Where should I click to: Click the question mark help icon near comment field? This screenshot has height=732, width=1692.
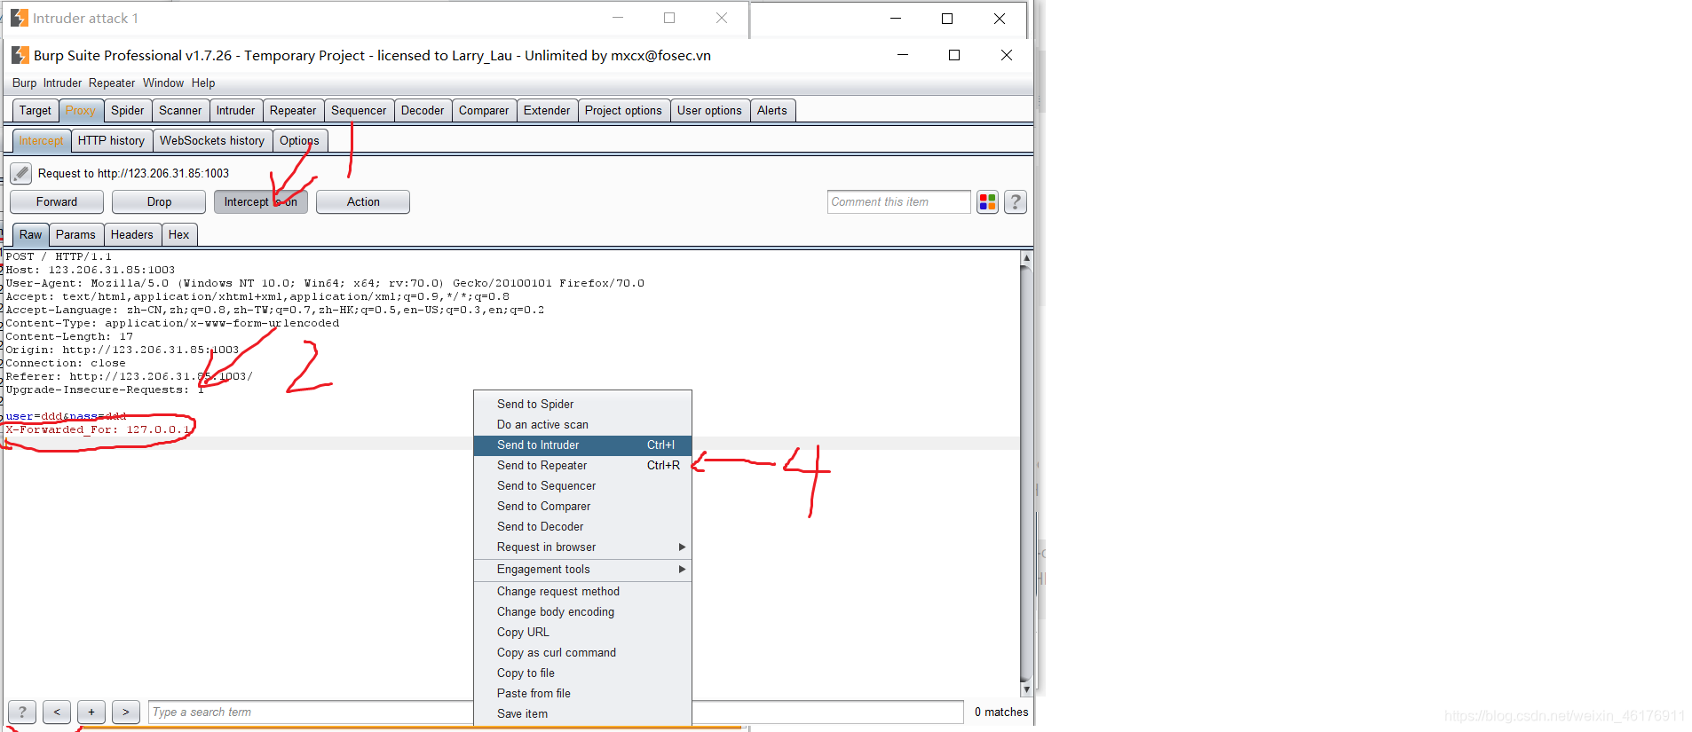tap(1016, 202)
